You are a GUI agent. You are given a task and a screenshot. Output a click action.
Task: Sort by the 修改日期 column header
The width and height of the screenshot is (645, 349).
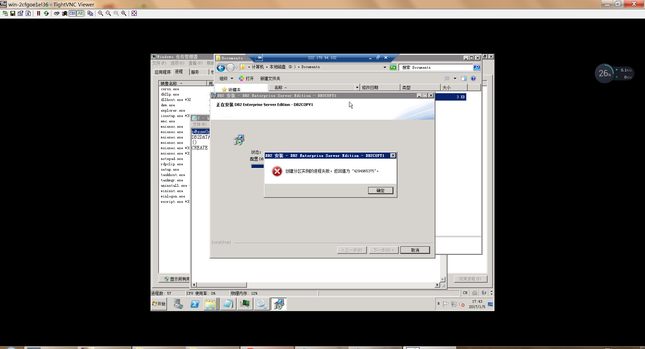pyautogui.click(x=380, y=88)
